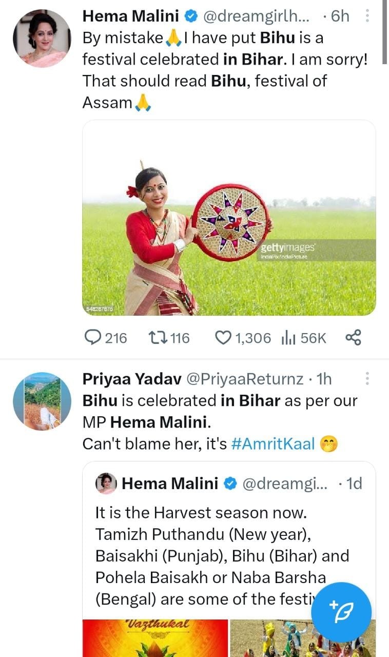
Task: Open the Vazthukal image in quoted tweet
Action: pos(155,638)
